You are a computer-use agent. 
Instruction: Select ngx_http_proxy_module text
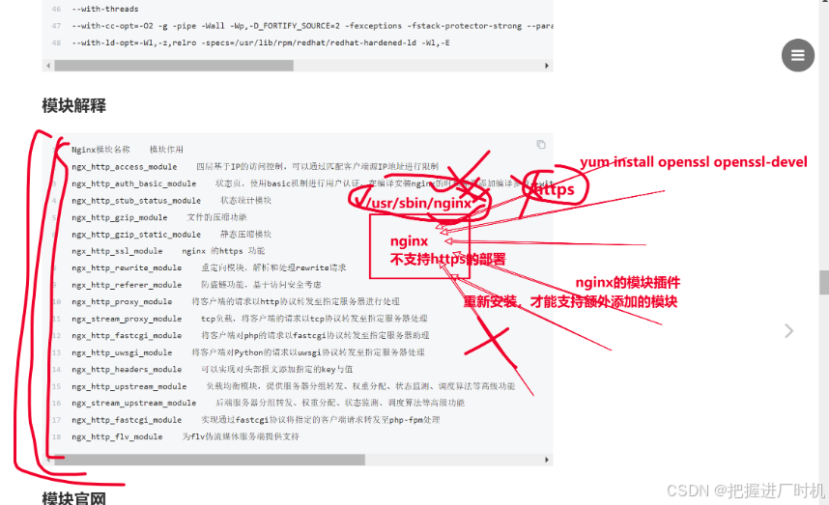(122, 301)
